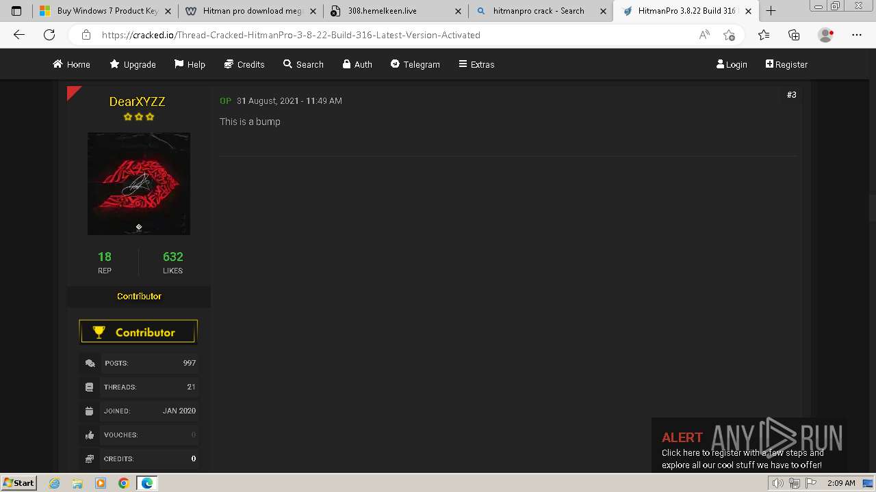This screenshot has height=492, width=876.
Task: Click the 21 threads value
Action: 191,387
